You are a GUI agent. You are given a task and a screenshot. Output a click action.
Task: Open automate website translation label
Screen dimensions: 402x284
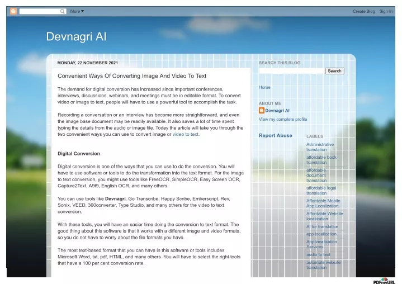pyautogui.click(x=323, y=265)
